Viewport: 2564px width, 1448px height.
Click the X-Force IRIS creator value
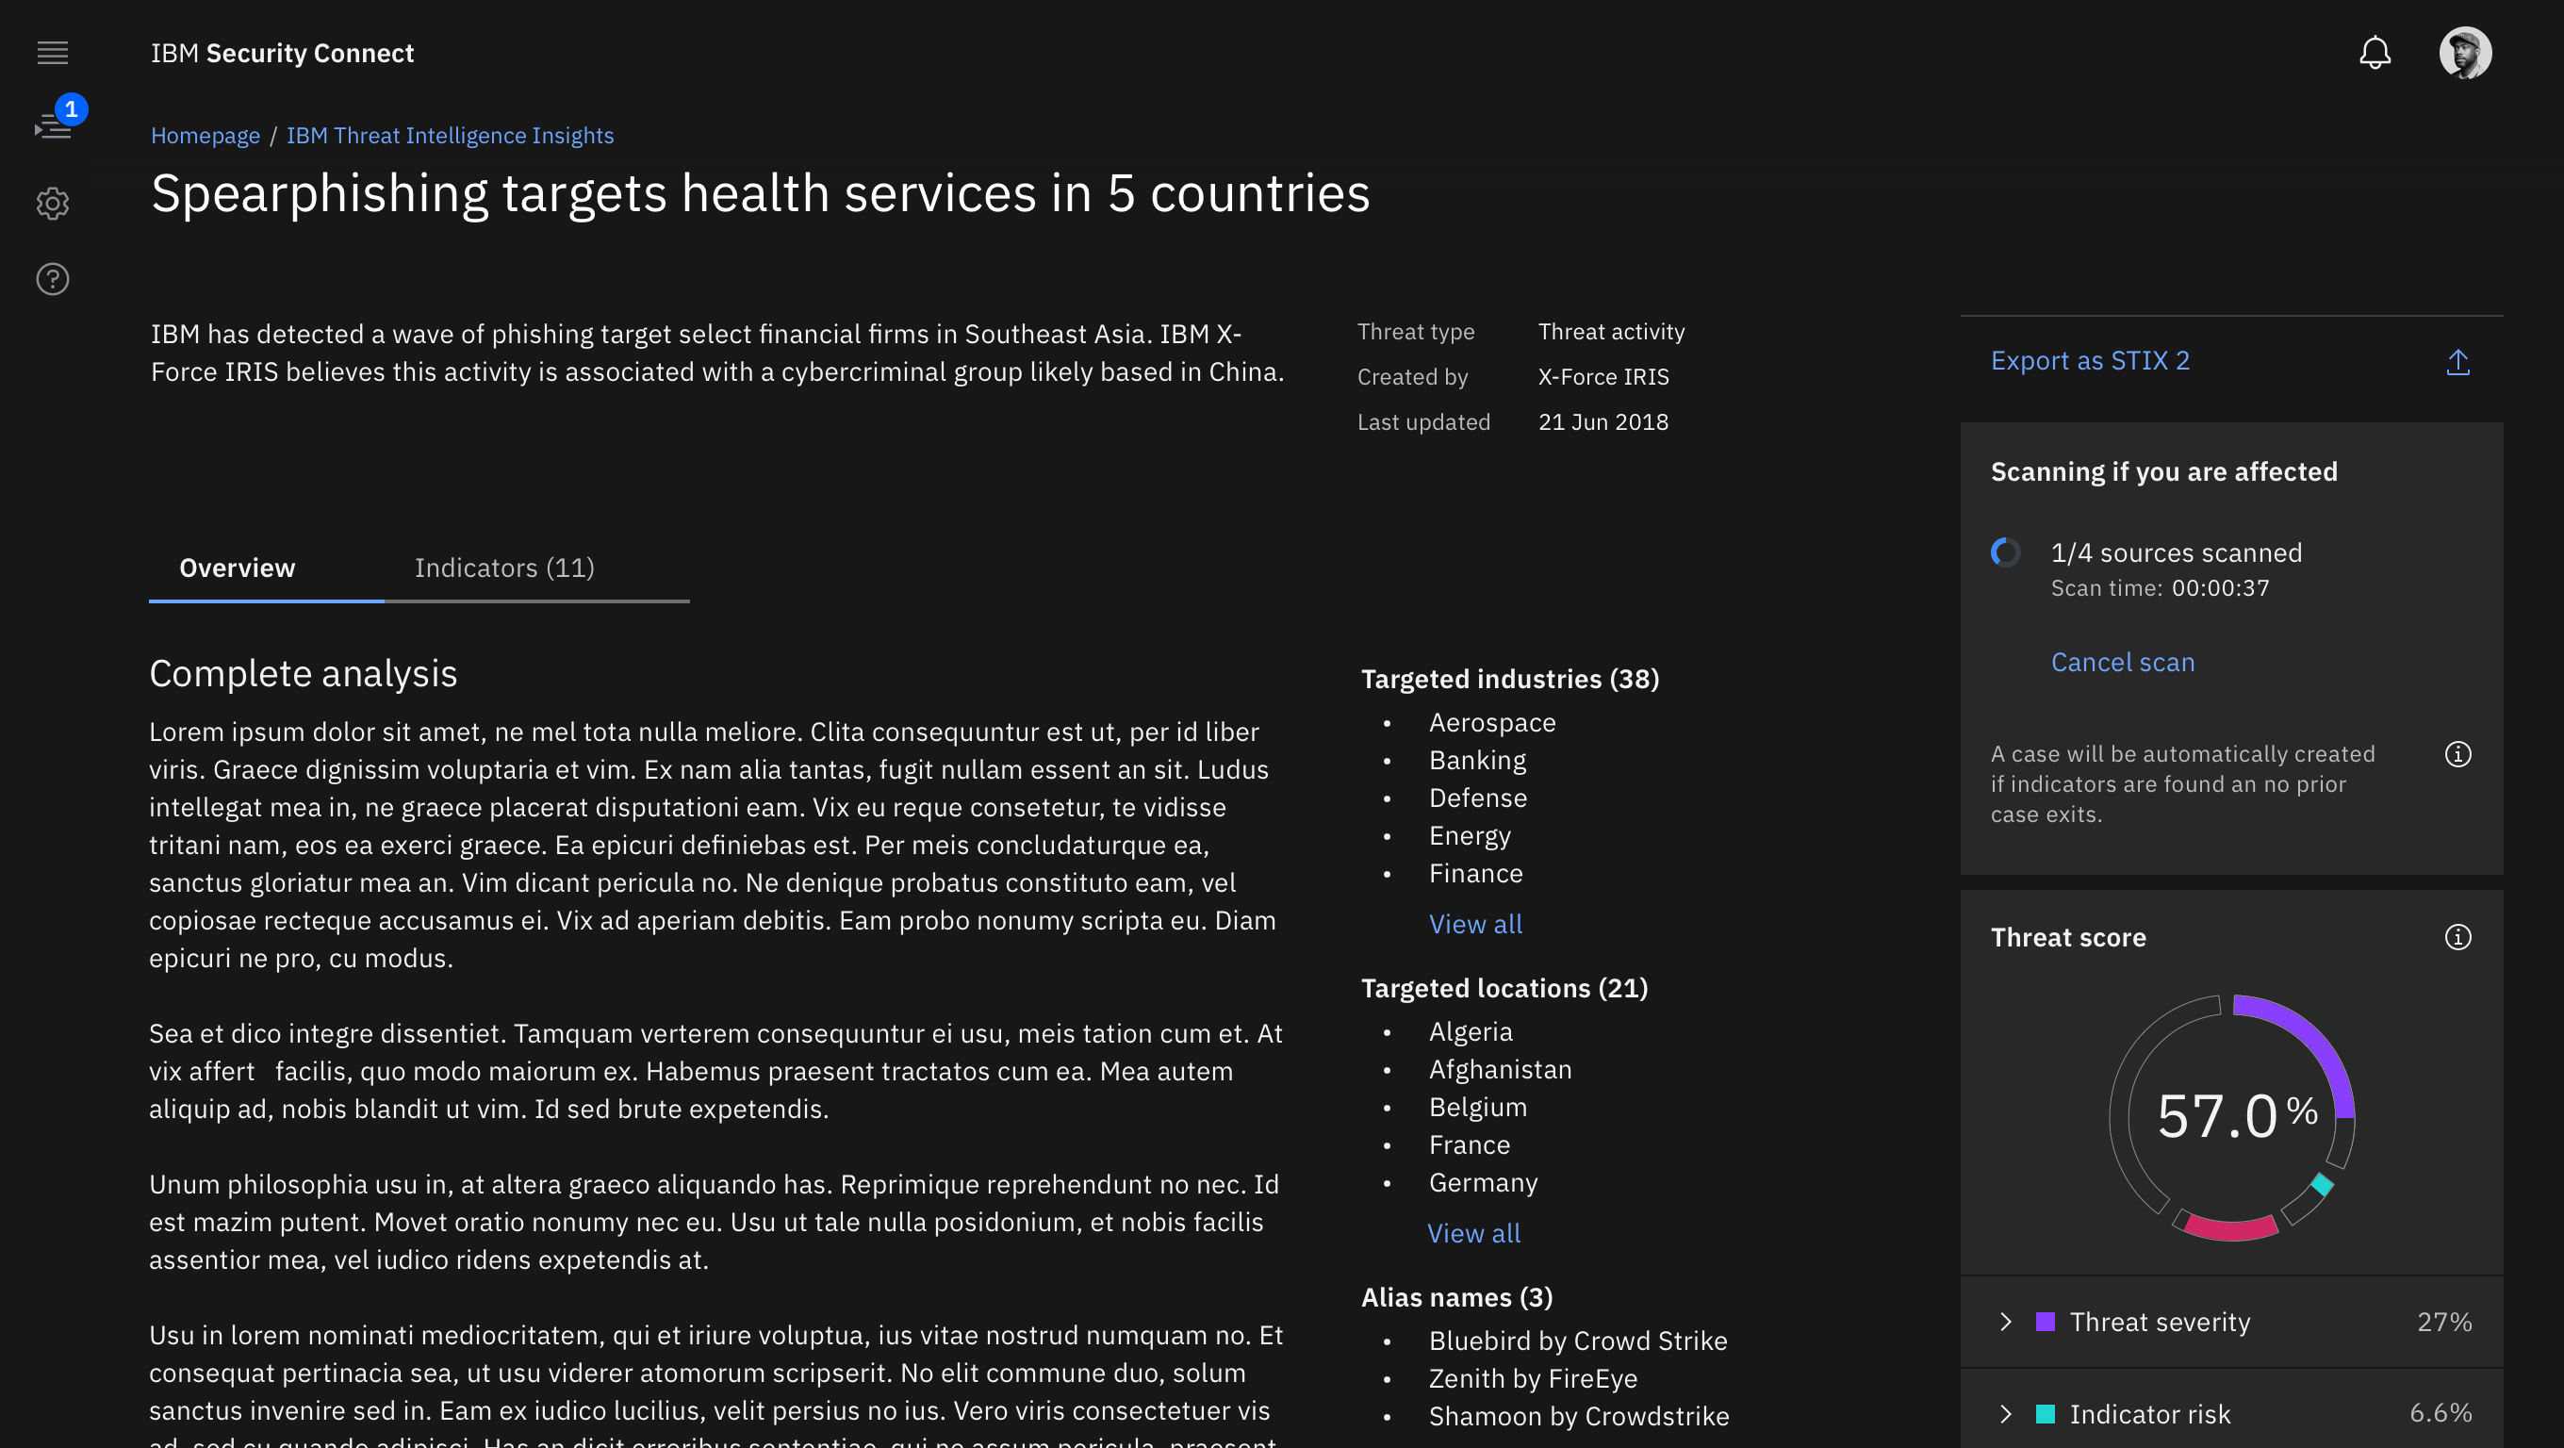coord(1603,377)
